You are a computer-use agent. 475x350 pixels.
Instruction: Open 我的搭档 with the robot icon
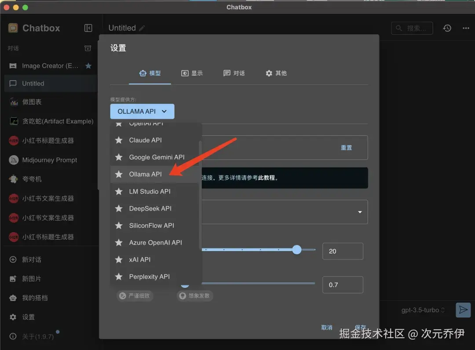click(x=13, y=298)
